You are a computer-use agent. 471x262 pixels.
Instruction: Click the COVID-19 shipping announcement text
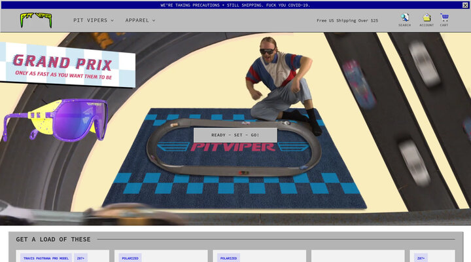pyautogui.click(x=235, y=5)
